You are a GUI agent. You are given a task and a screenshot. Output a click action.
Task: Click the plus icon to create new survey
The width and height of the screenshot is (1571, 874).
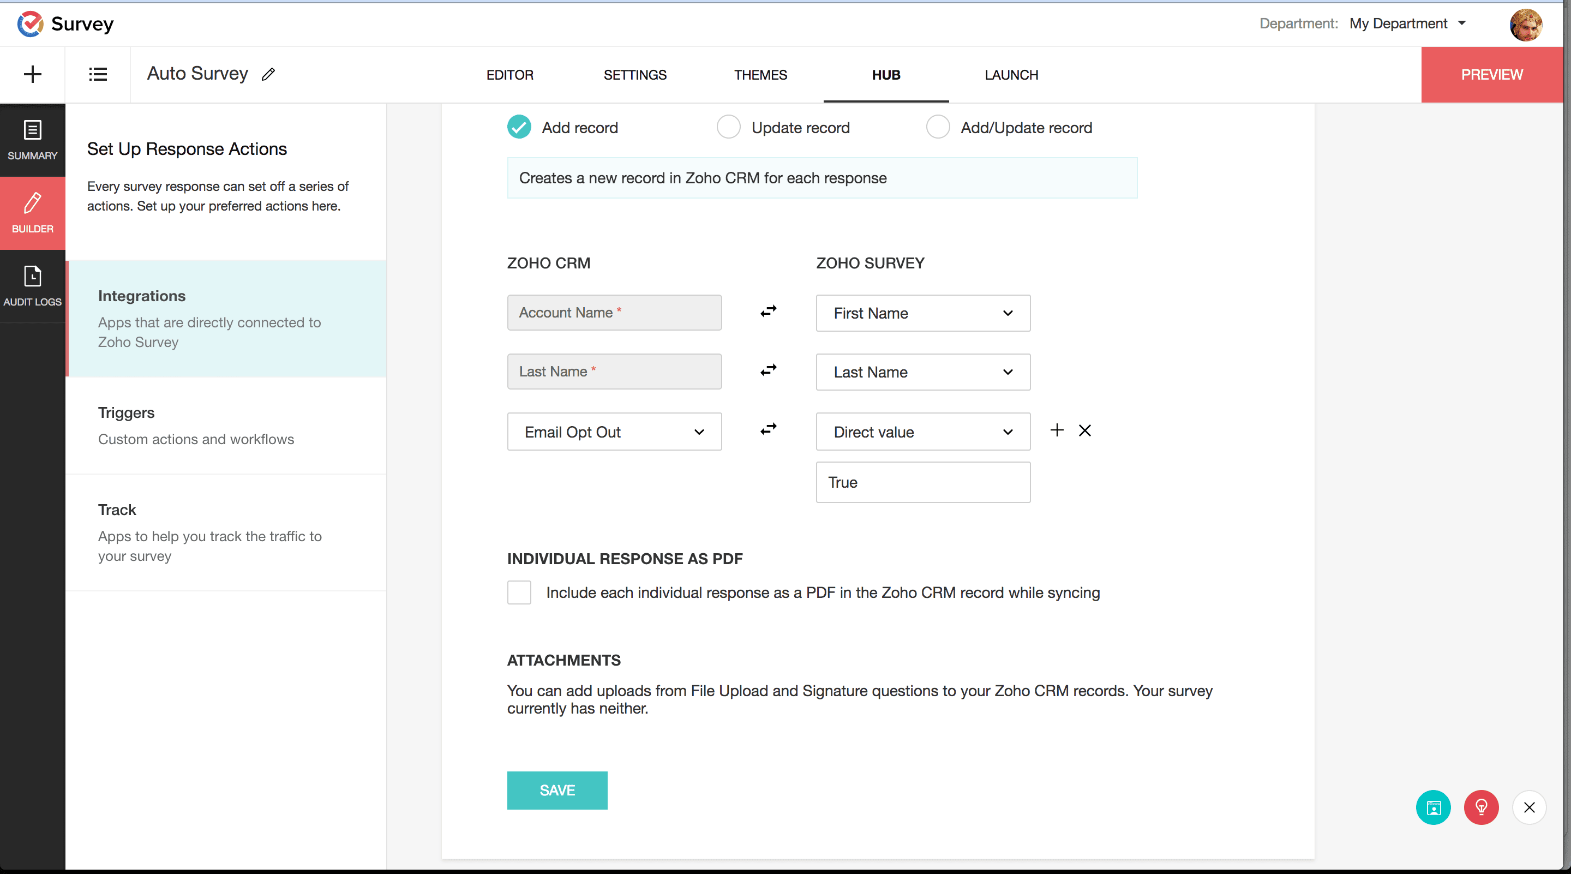32,74
